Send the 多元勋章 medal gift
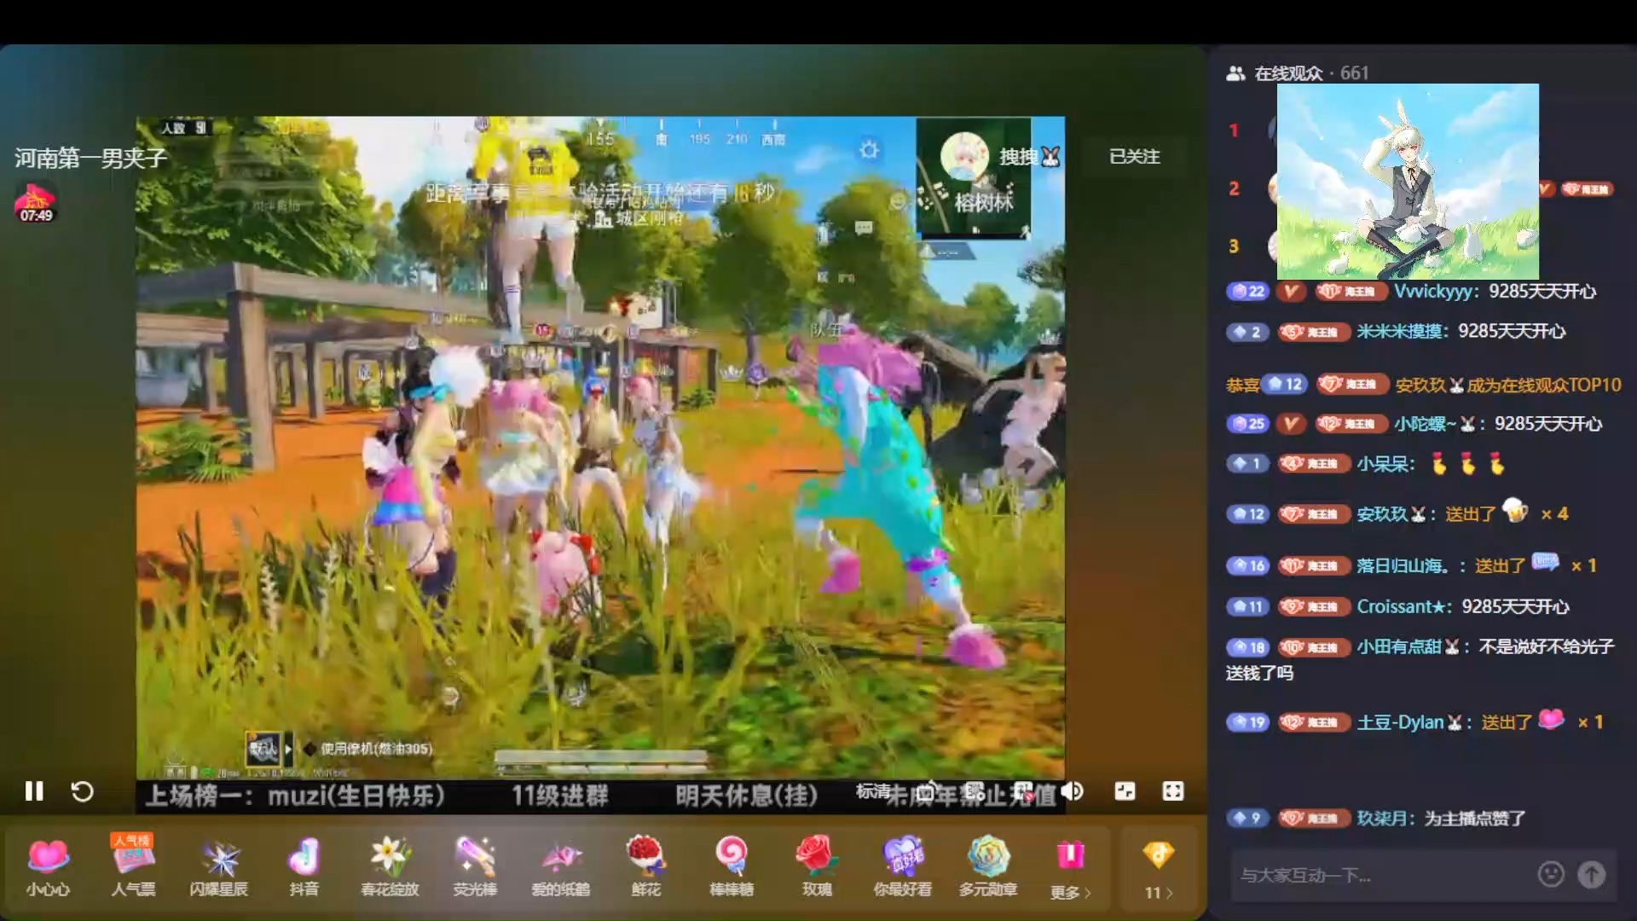The image size is (1637, 921). [x=988, y=866]
